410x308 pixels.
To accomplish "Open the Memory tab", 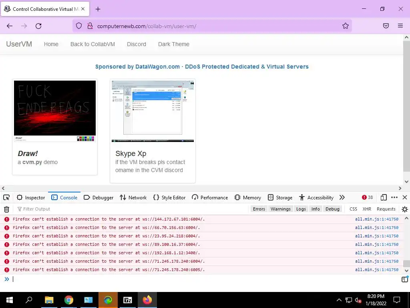I will pos(247,197).
